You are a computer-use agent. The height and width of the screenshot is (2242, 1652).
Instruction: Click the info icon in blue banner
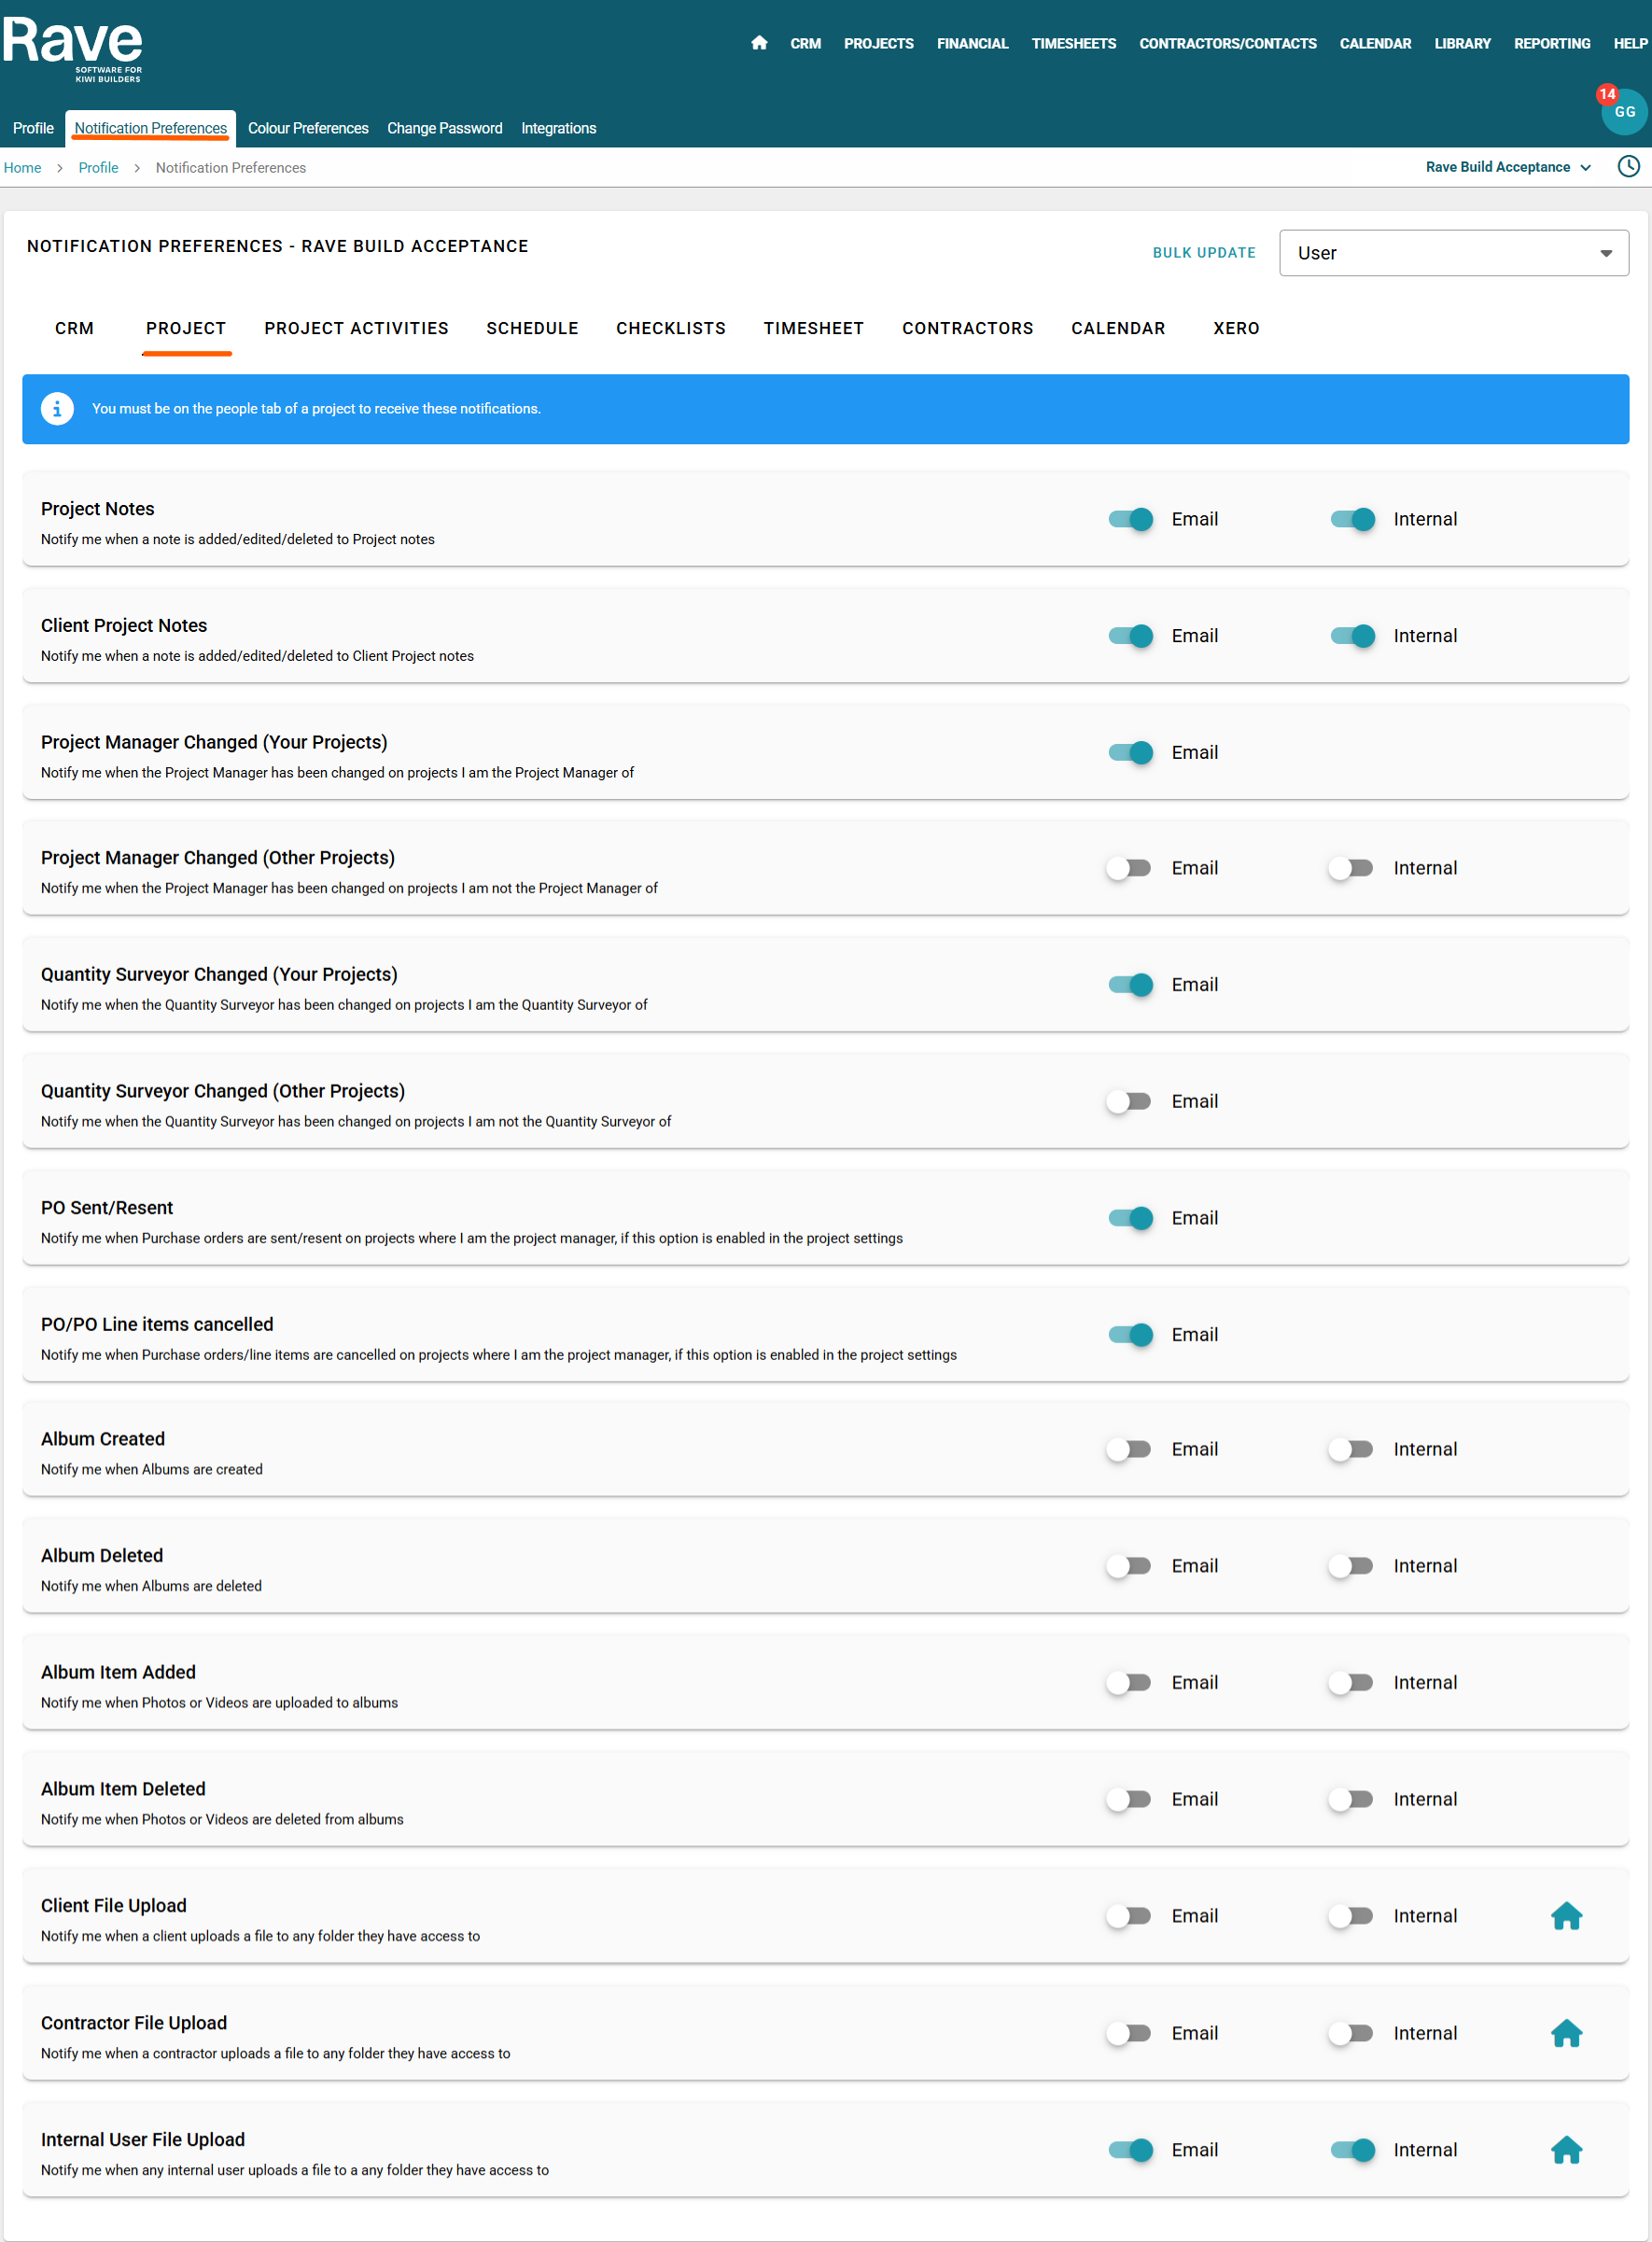(x=57, y=409)
